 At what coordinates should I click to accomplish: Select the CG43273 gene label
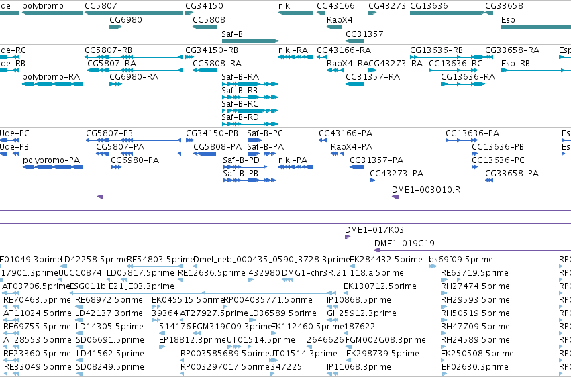387,6
